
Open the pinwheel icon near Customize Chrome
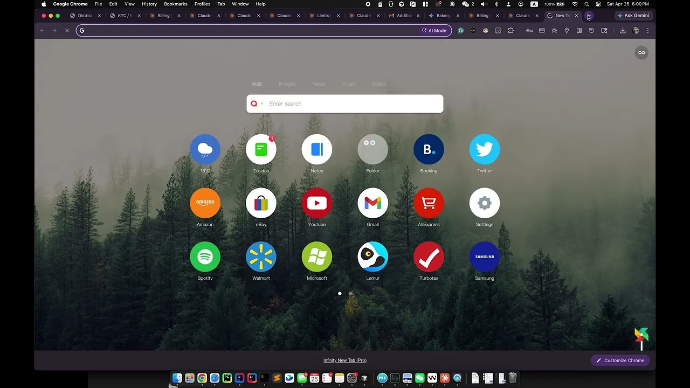coord(641,338)
